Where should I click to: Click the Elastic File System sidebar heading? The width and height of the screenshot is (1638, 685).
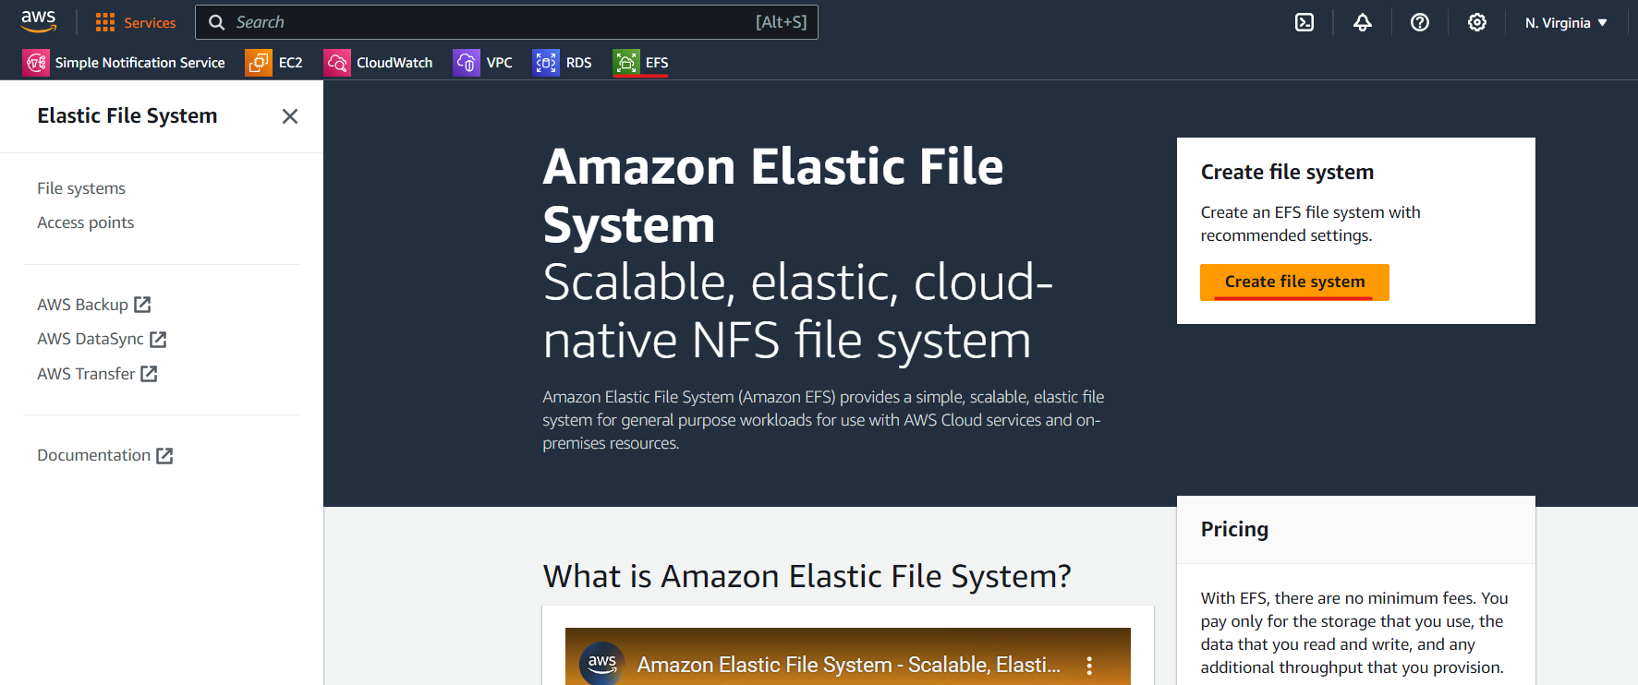point(127,116)
